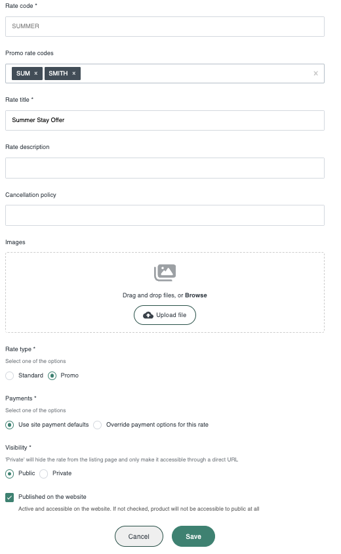The height and width of the screenshot is (554, 341).
Task: Click the Cancel button
Action: tap(139, 536)
